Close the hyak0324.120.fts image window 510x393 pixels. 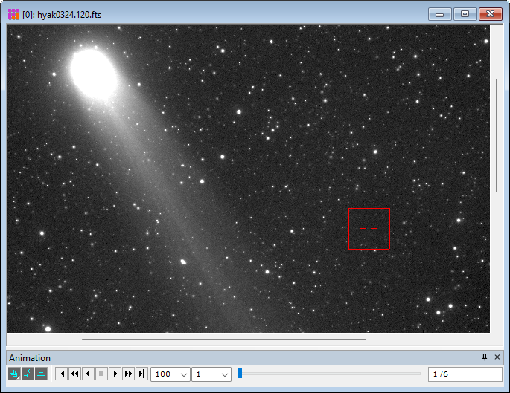click(490, 14)
